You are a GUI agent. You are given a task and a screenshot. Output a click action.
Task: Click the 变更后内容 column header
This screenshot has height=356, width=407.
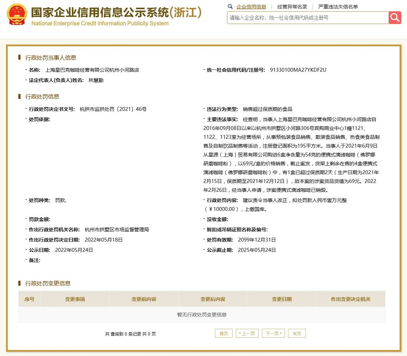(213, 299)
